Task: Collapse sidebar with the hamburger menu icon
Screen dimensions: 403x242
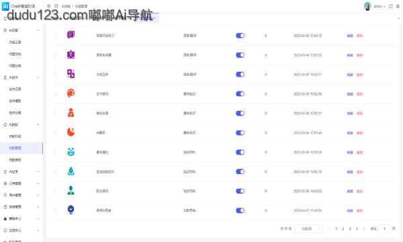Action: [x=48, y=6]
